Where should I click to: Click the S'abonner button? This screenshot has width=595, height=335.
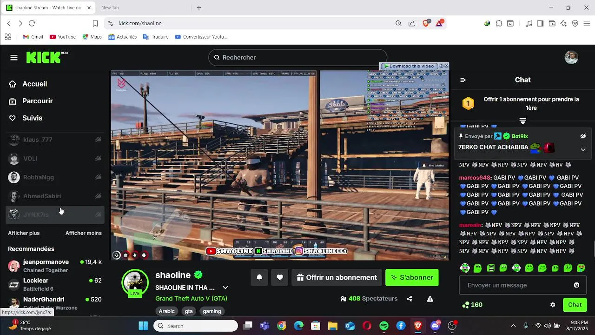pos(412,277)
